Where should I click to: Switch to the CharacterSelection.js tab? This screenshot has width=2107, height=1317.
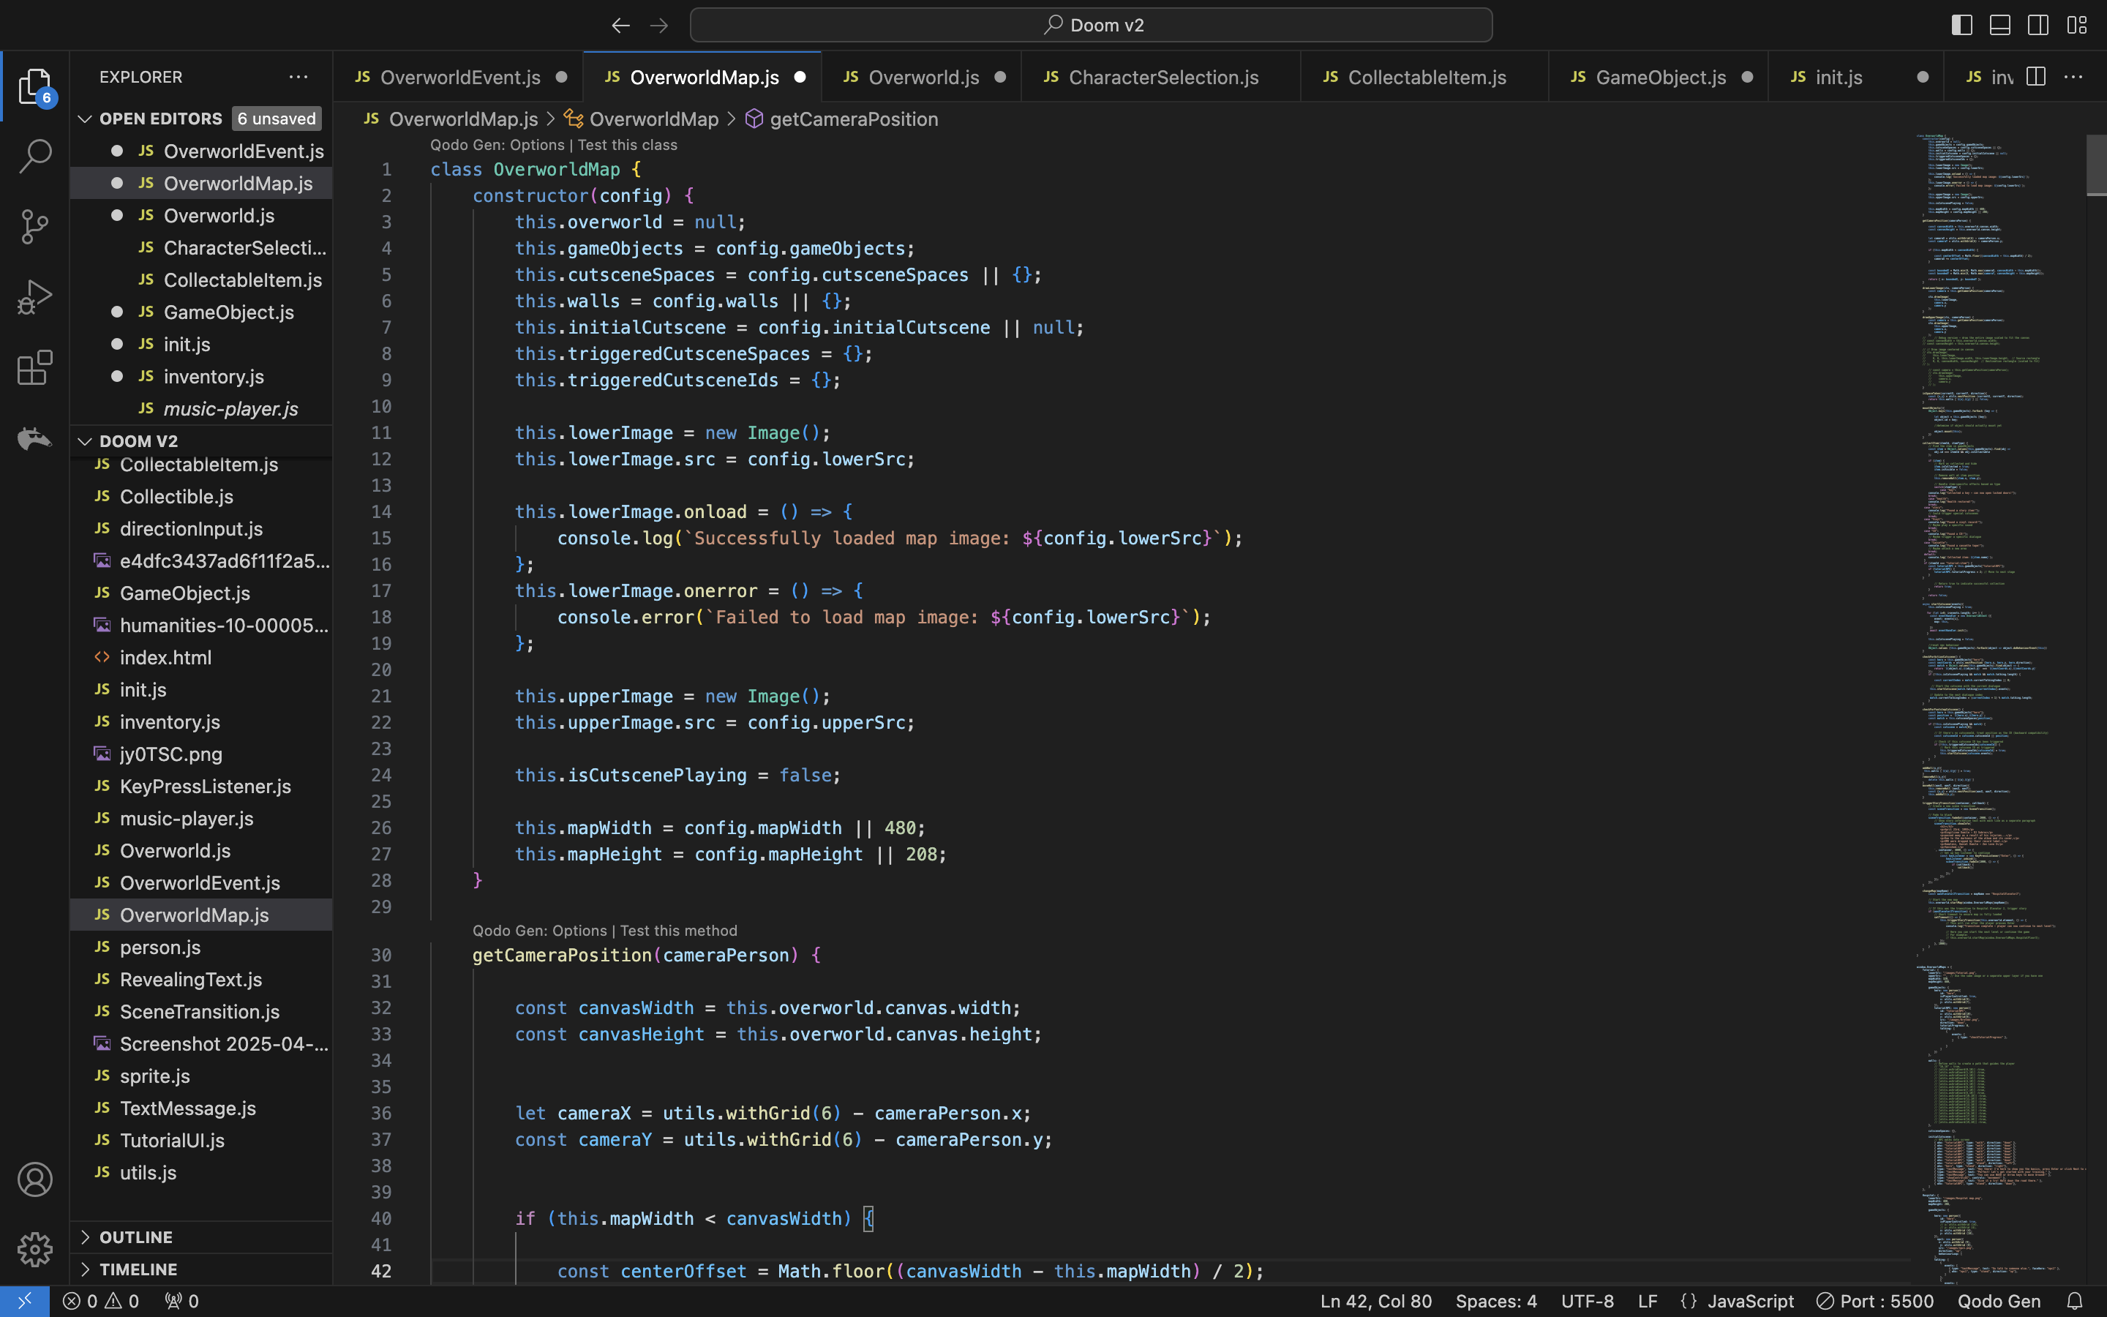[x=1163, y=78]
